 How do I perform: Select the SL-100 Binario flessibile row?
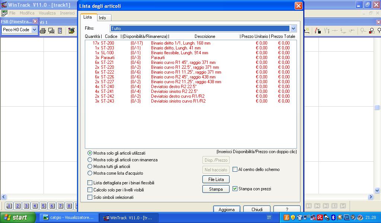pyautogui.click(x=191, y=53)
